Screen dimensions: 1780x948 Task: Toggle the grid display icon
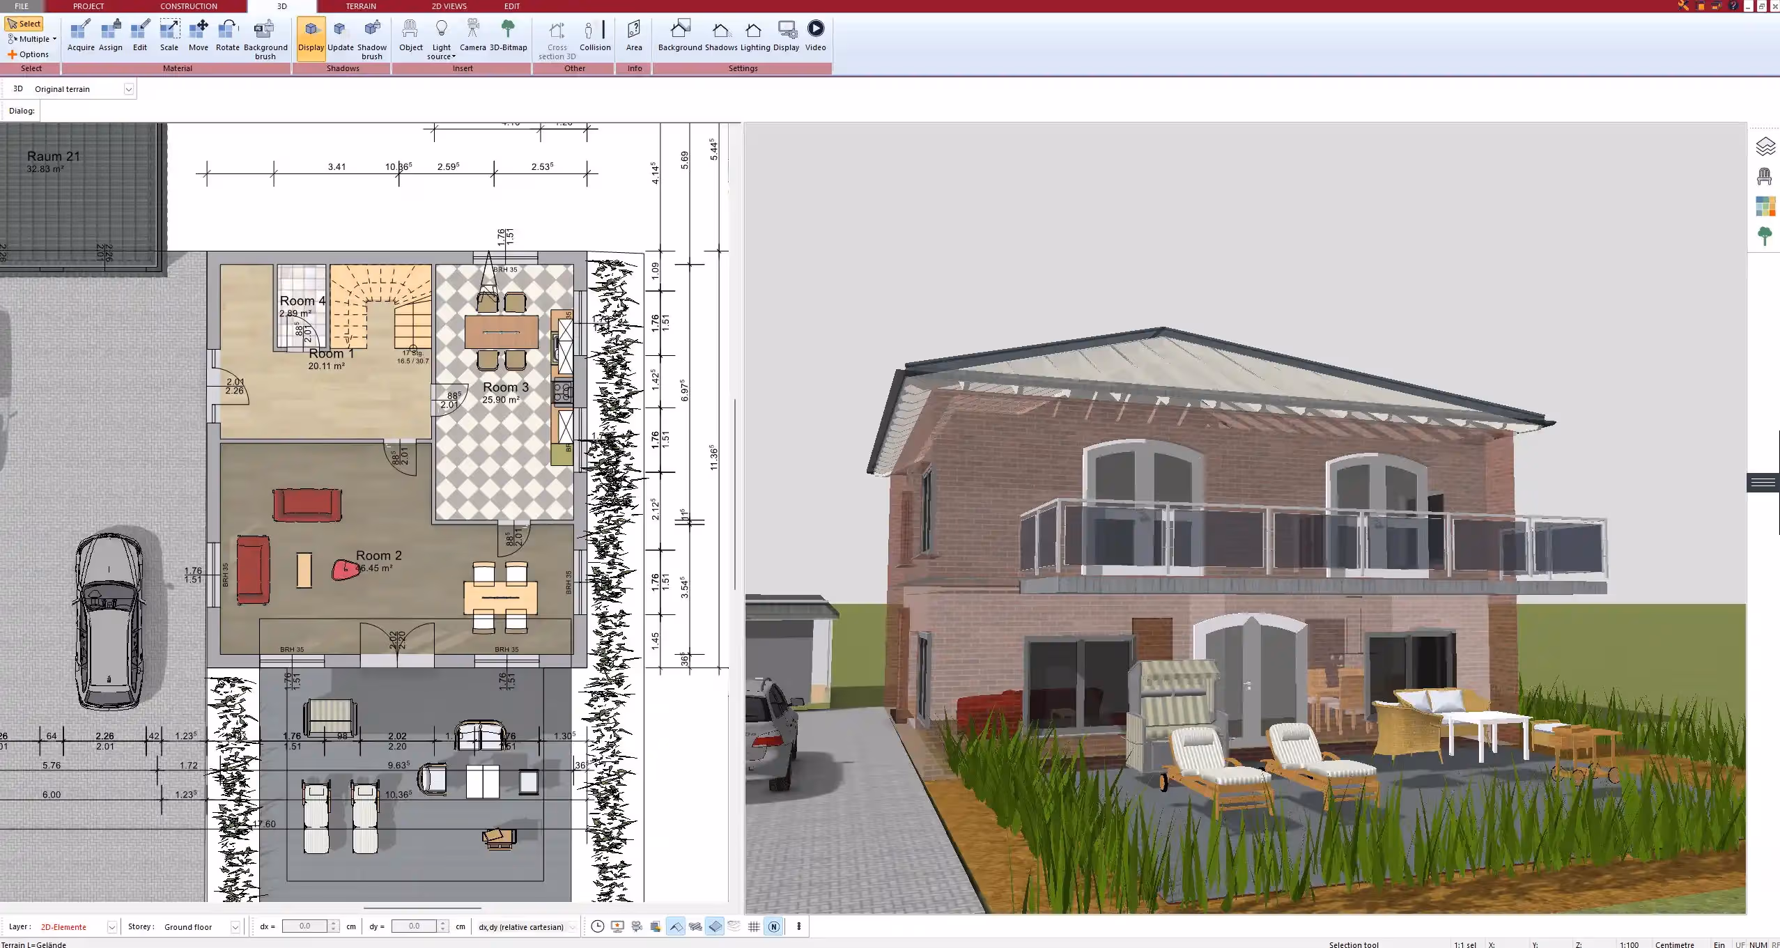pos(754,926)
